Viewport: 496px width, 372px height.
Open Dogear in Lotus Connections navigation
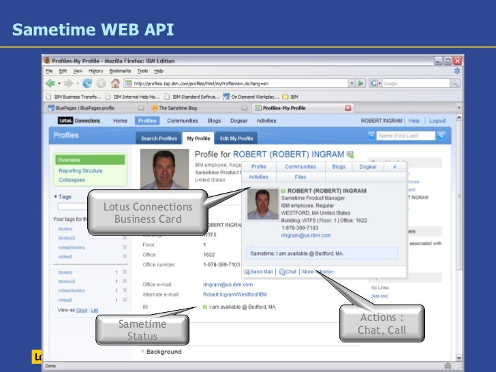[239, 121]
